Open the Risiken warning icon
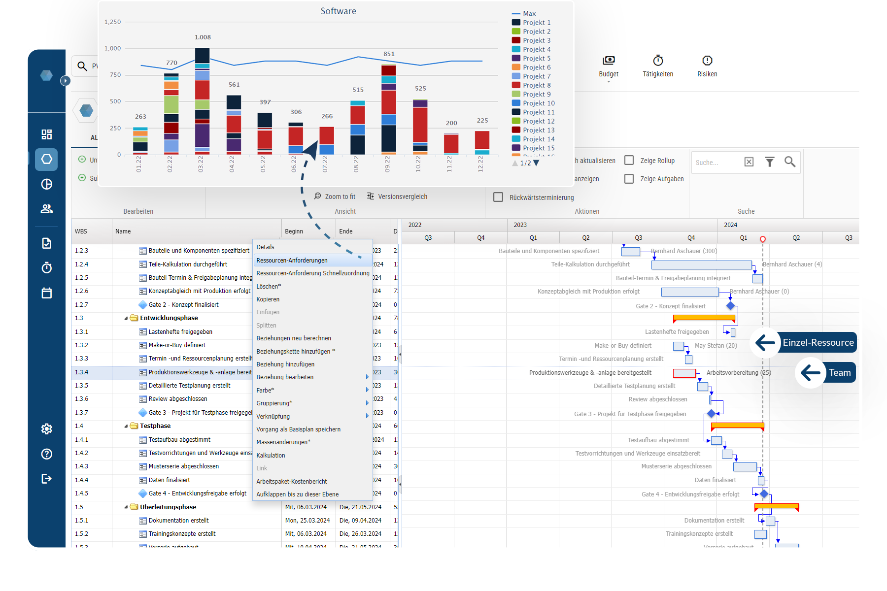Screen dimensions: 887x591 click(707, 61)
